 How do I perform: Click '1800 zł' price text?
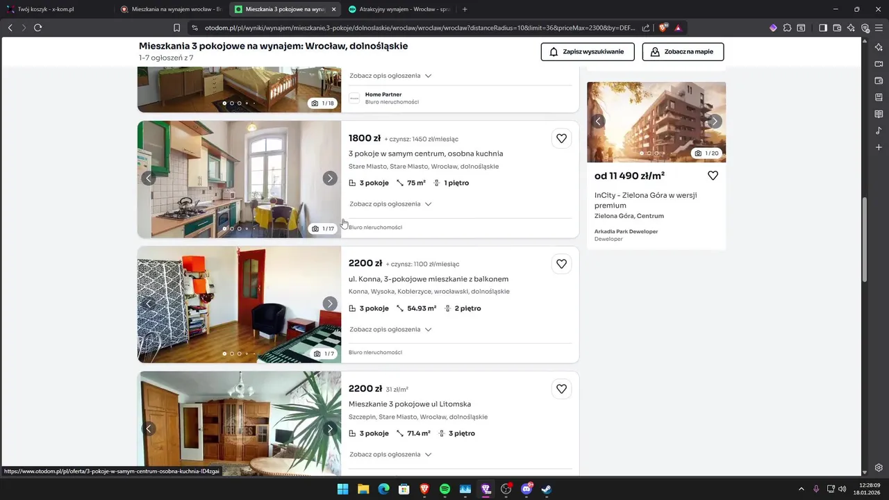[365, 138]
